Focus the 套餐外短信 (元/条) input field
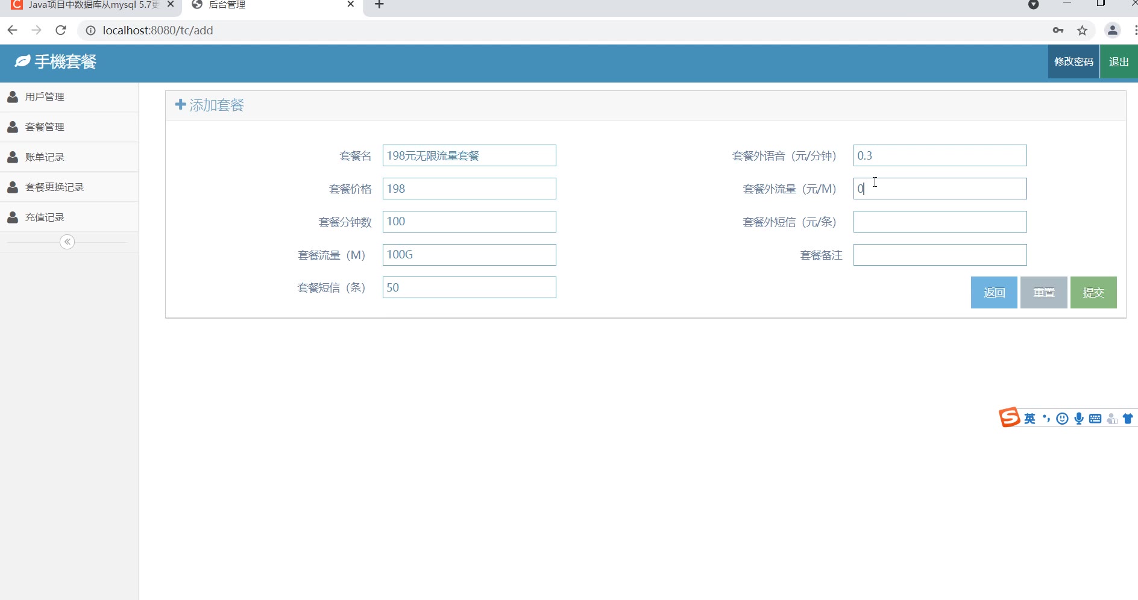 tap(940, 222)
